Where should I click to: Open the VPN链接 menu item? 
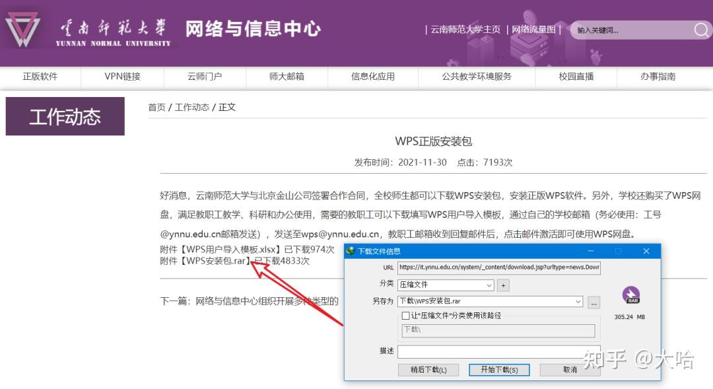pyautogui.click(x=122, y=77)
